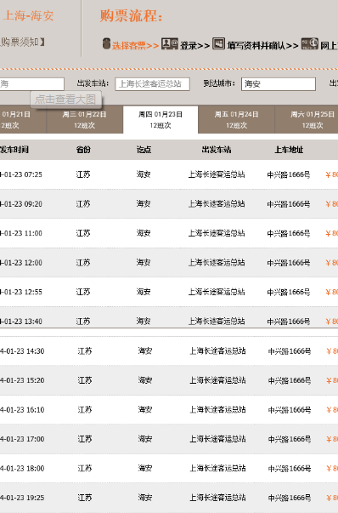Viewport: 338px width, 513px height.
Task: Select the 12:00 departure time cell
Action: click(x=21, y=263)
